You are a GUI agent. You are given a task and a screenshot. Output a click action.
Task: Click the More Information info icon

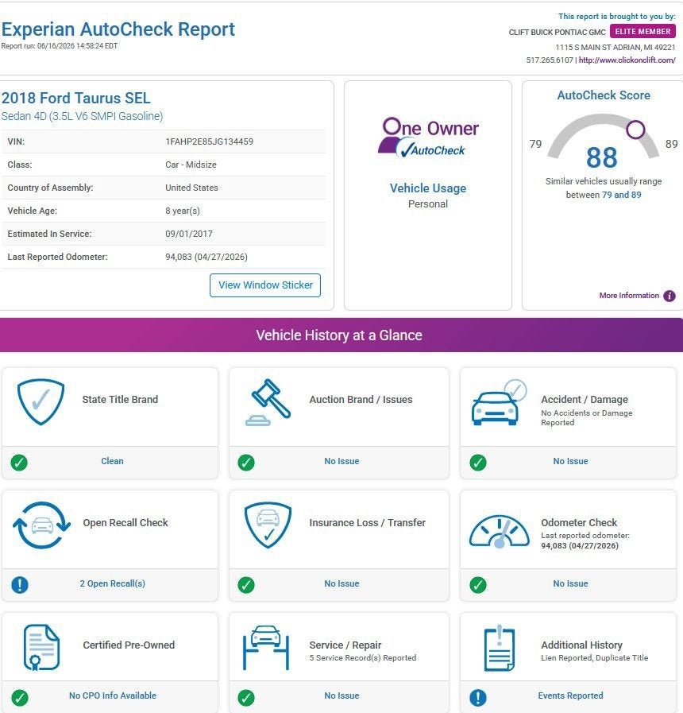[669, 296]
